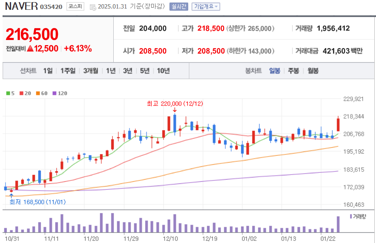
Task: Select the 1주일 line chart tab
Action: click(68, 71)
